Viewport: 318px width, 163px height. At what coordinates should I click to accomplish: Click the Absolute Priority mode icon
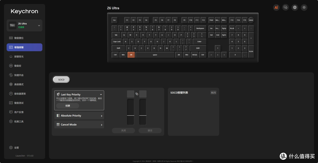(x=58, y=116)
